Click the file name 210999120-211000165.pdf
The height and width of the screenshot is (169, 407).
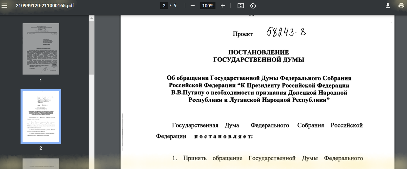44,6
